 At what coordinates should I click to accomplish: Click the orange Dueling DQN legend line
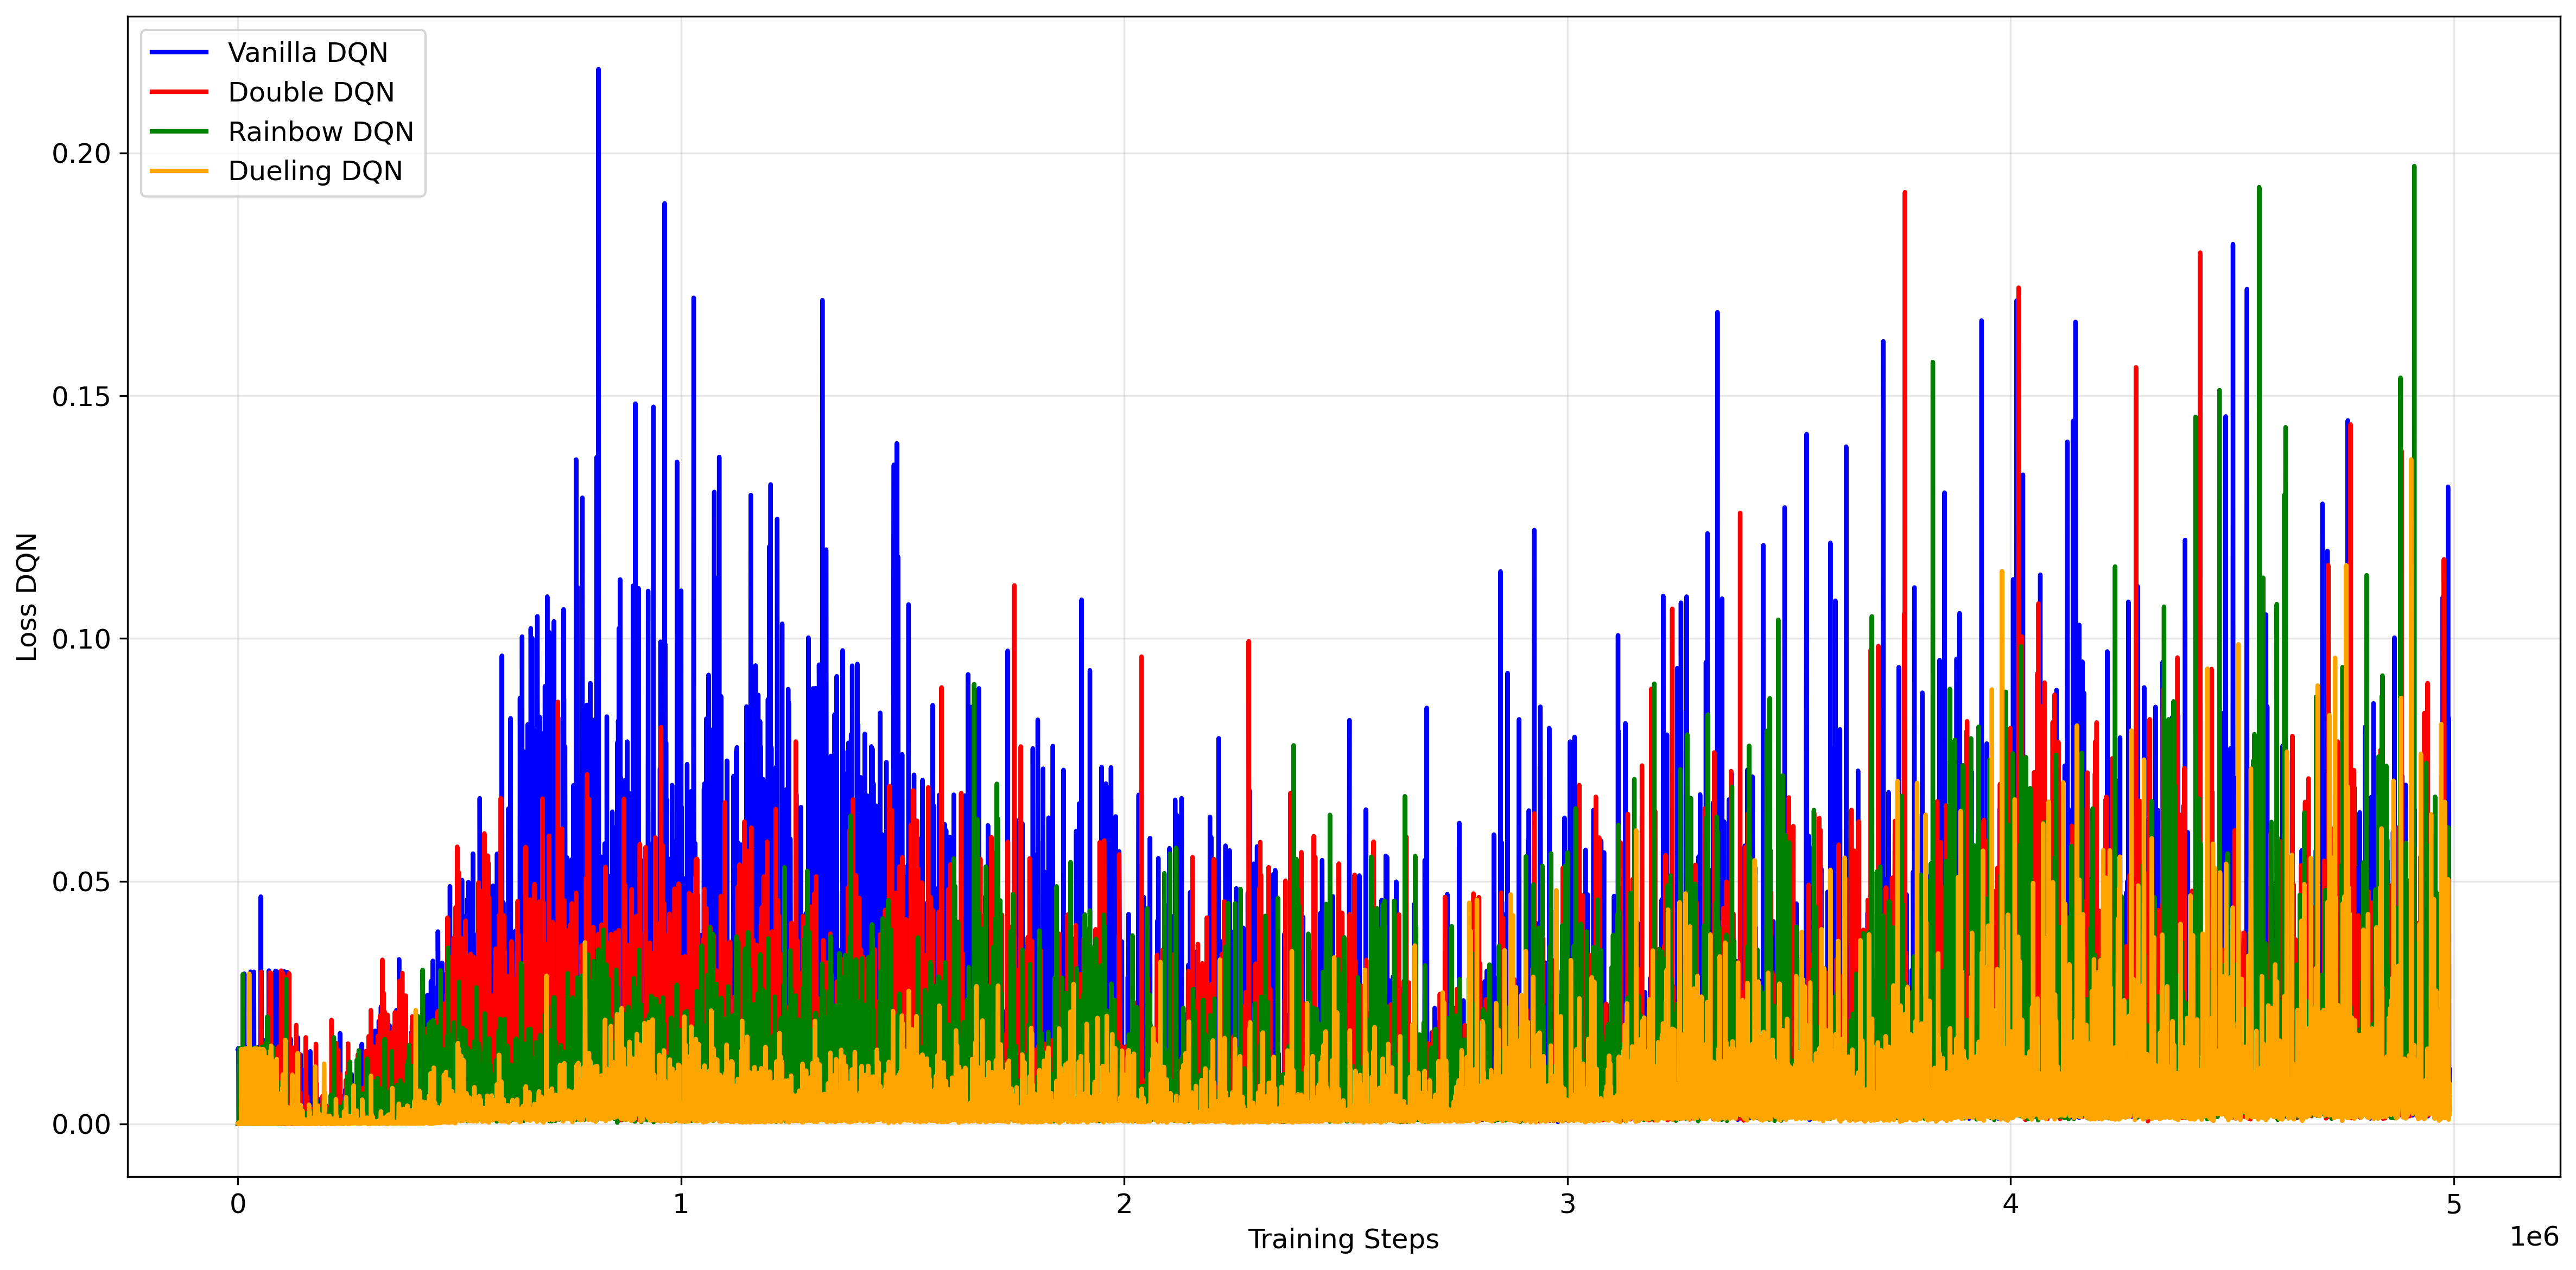click(179, 171)
